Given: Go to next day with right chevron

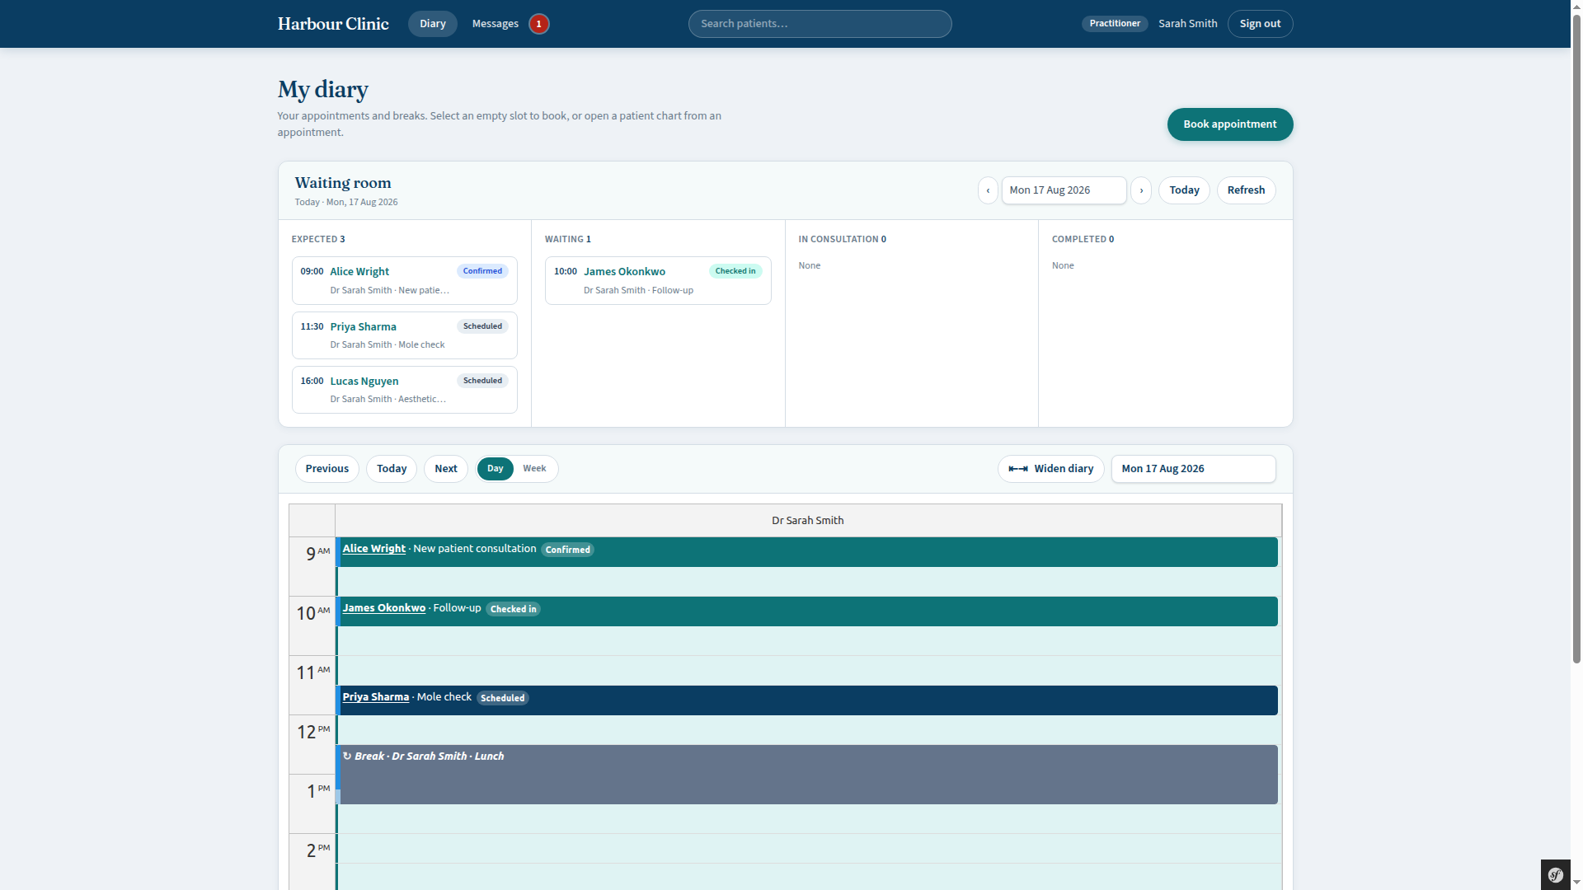Looking at the screenshot, I should [x=1141, y=190].
